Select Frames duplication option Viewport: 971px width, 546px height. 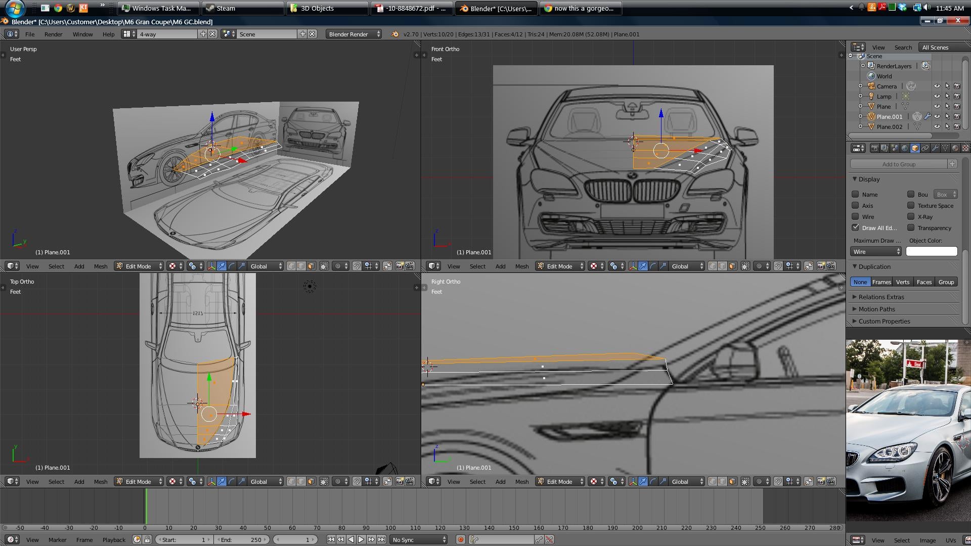click(x=881, y=282)
